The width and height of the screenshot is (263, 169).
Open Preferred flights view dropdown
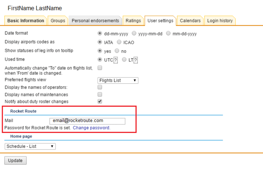click(x=118, y=80)
